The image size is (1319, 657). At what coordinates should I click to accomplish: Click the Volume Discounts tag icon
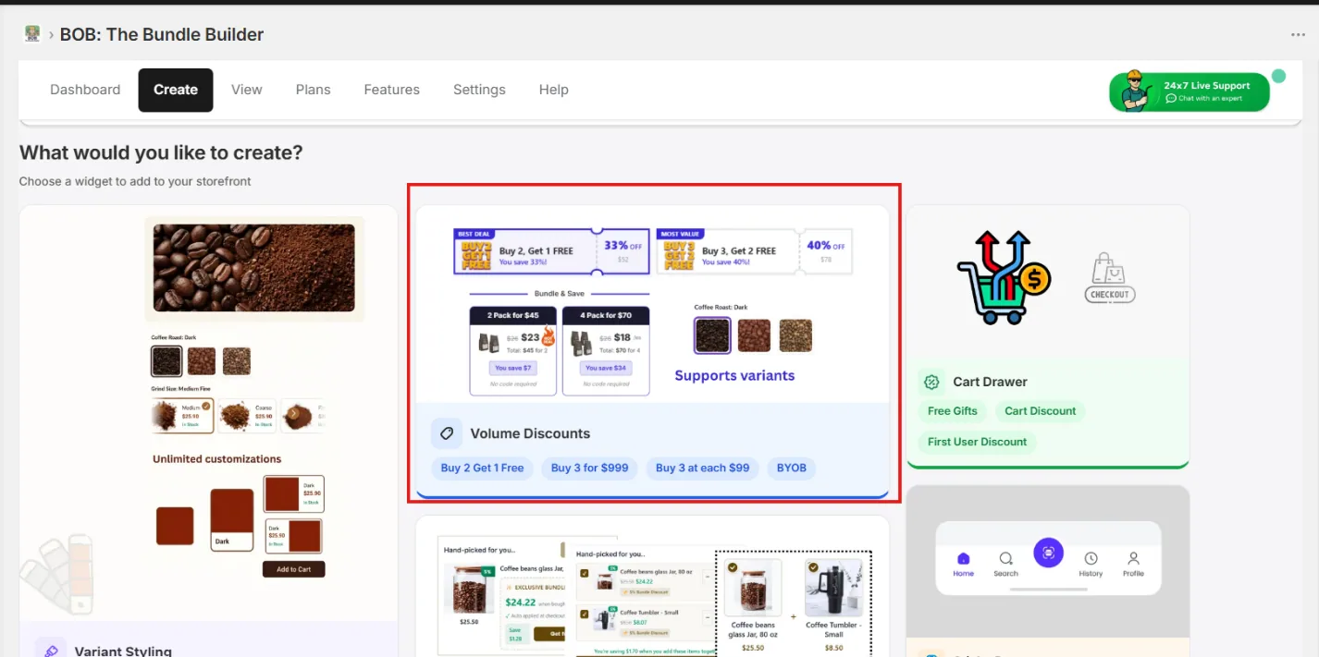tap(447, 433)
